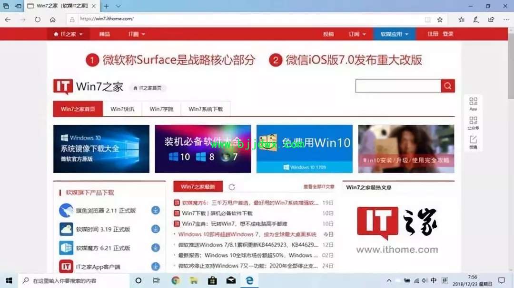Select the Win7之家最新 tab
The height and width of the screenshot is (288, 514).
pos(198,186)
